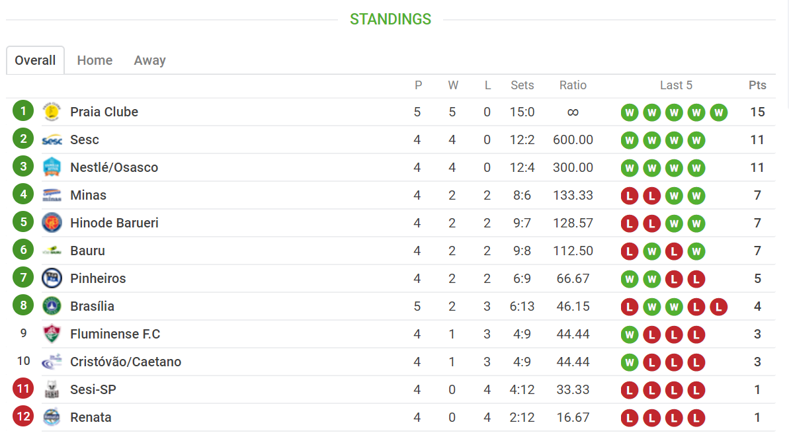Click the Sesc team logo

52,140
